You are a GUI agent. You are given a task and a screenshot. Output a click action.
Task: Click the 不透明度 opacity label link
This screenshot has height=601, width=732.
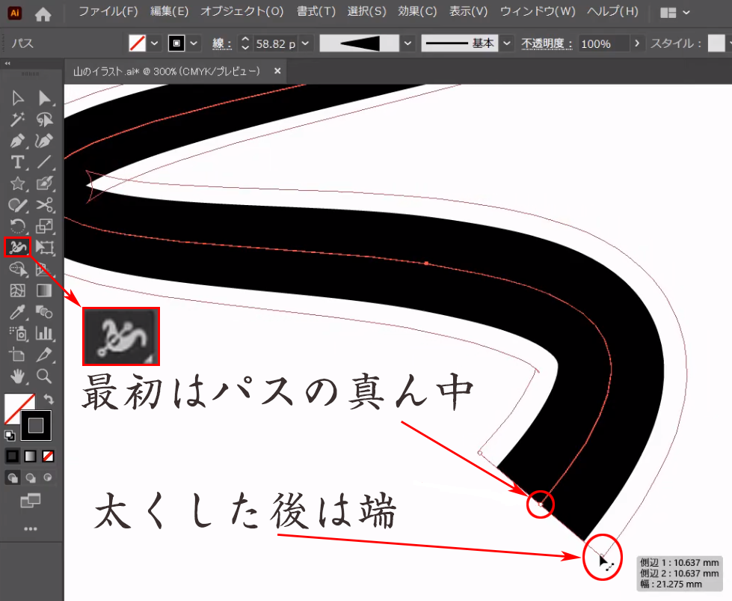(x=546, y=43)
